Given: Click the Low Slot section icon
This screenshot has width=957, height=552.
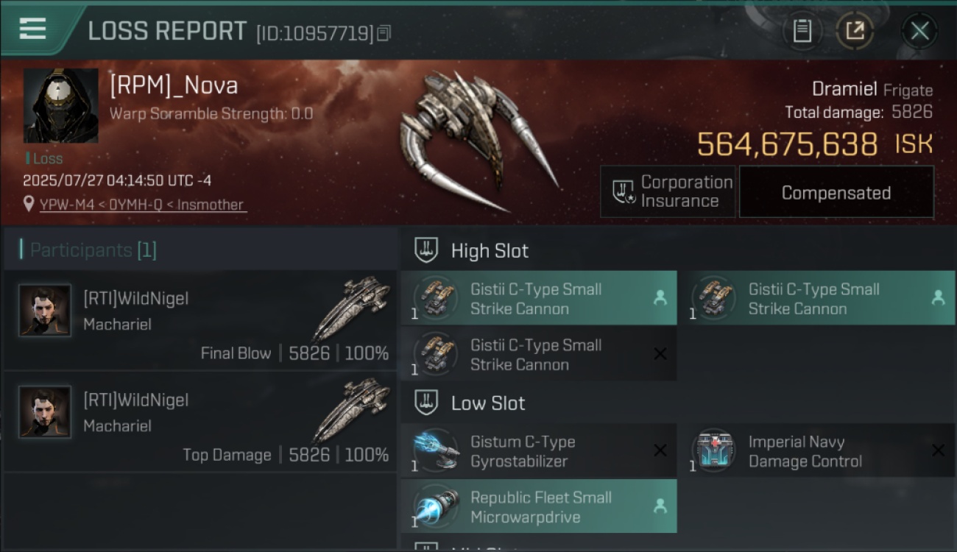Looking at the screenshot, I should 426,403.
